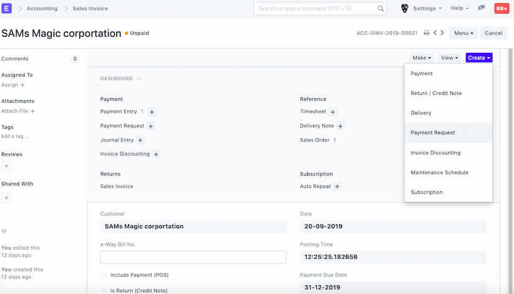
Task: Open the Menu dropdown
Action: (x=464, y=33)
